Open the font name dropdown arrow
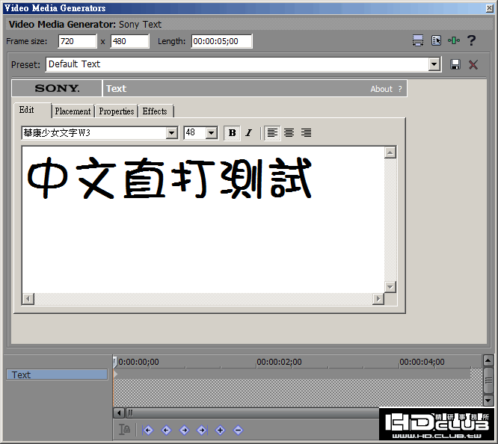 click(x=171, y=133)
